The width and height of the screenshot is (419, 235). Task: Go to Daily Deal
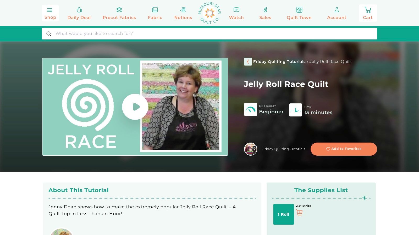pos(79,13)
